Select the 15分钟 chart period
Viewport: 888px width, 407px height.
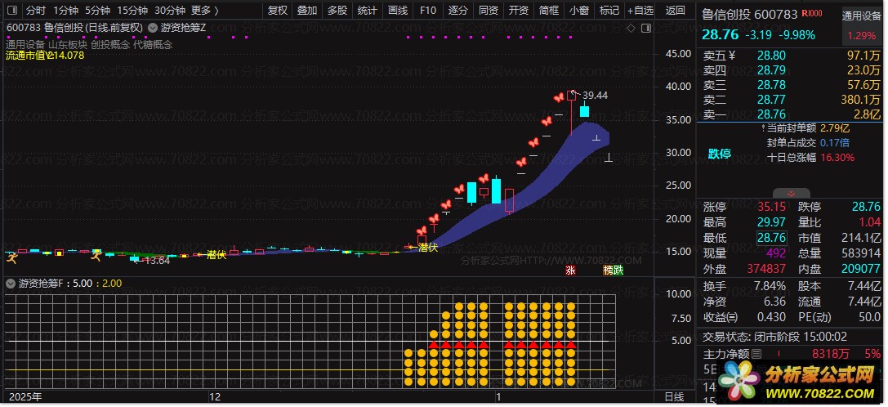click(x=132, y=10)
